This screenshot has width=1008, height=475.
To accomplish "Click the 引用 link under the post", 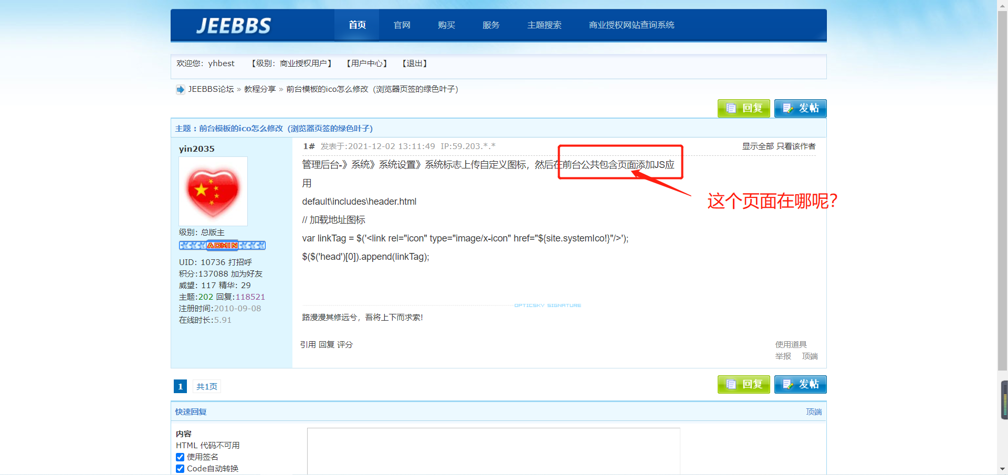I will click(x=308, y=345).
